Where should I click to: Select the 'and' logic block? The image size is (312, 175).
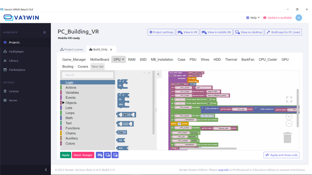126,115
